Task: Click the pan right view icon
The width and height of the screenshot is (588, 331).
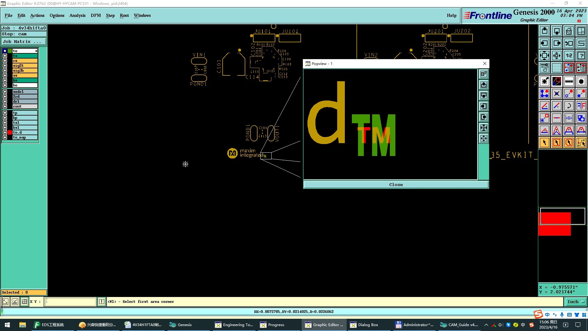Action: (557, 43)
